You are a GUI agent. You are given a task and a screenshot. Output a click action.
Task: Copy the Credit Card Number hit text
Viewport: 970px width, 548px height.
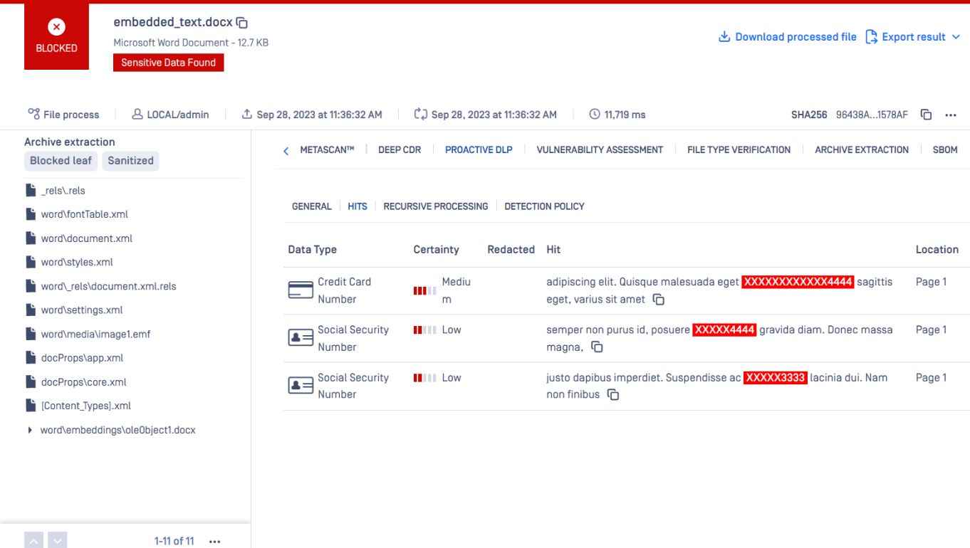click(x=659, y=300)
